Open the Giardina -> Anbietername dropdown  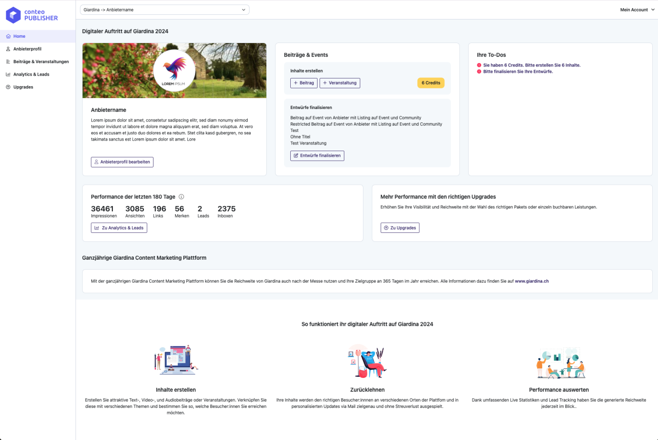pyautogui.click(x=164, y=10)
